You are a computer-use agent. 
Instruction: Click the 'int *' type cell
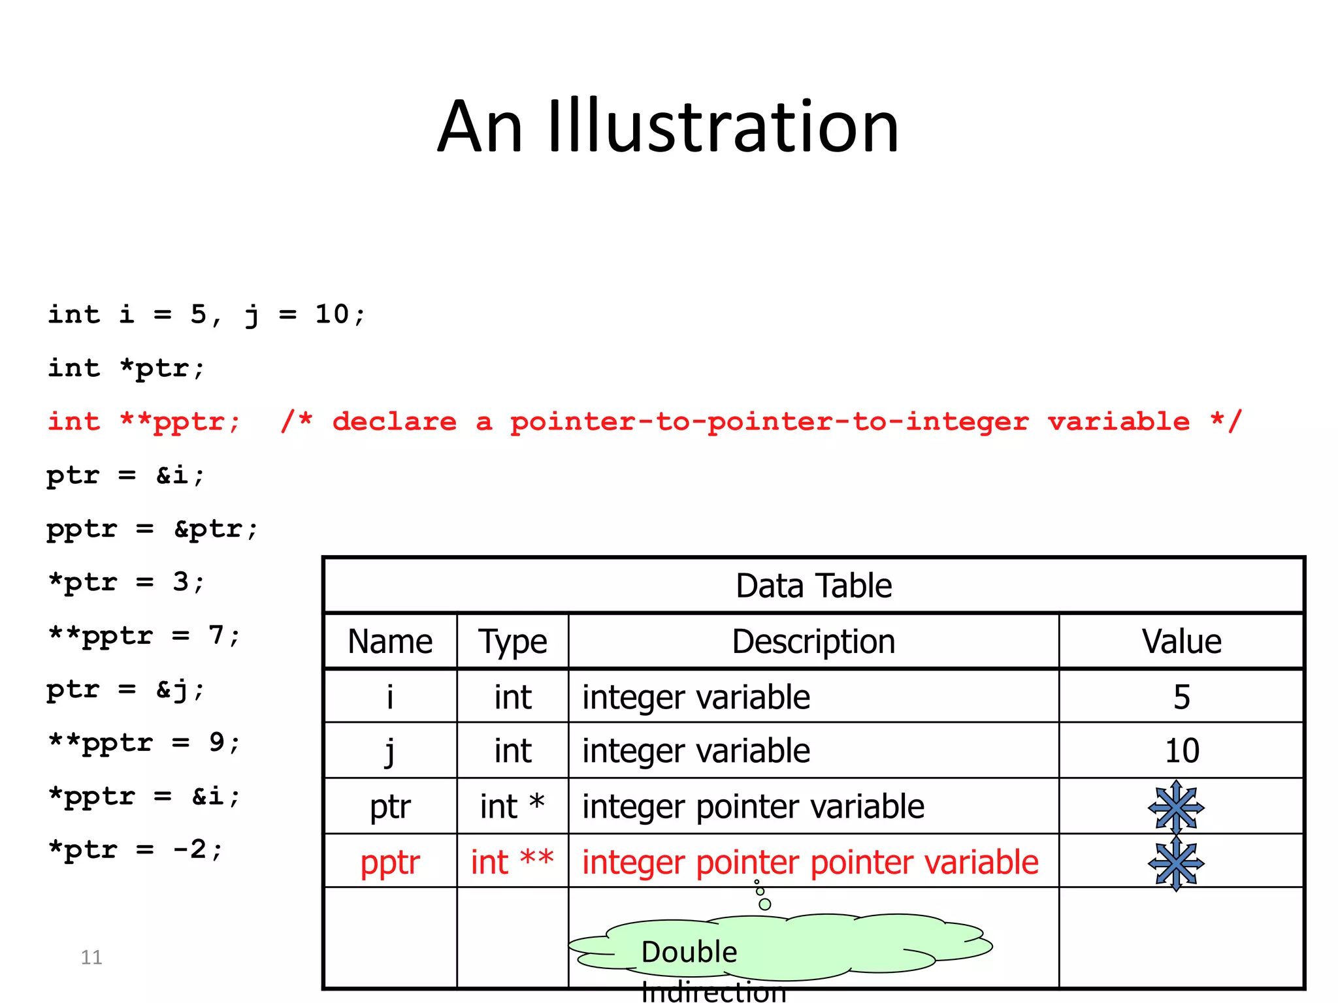click(x=513, y=806)
